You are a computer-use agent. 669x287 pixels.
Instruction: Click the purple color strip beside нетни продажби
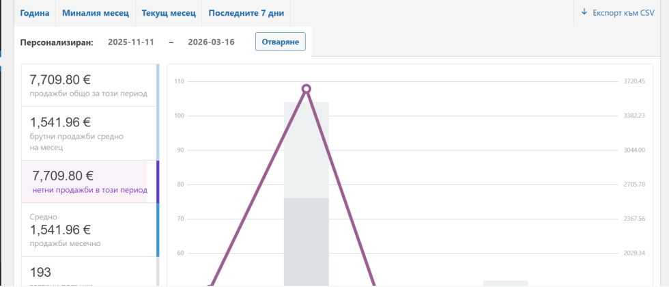point(158,182)
